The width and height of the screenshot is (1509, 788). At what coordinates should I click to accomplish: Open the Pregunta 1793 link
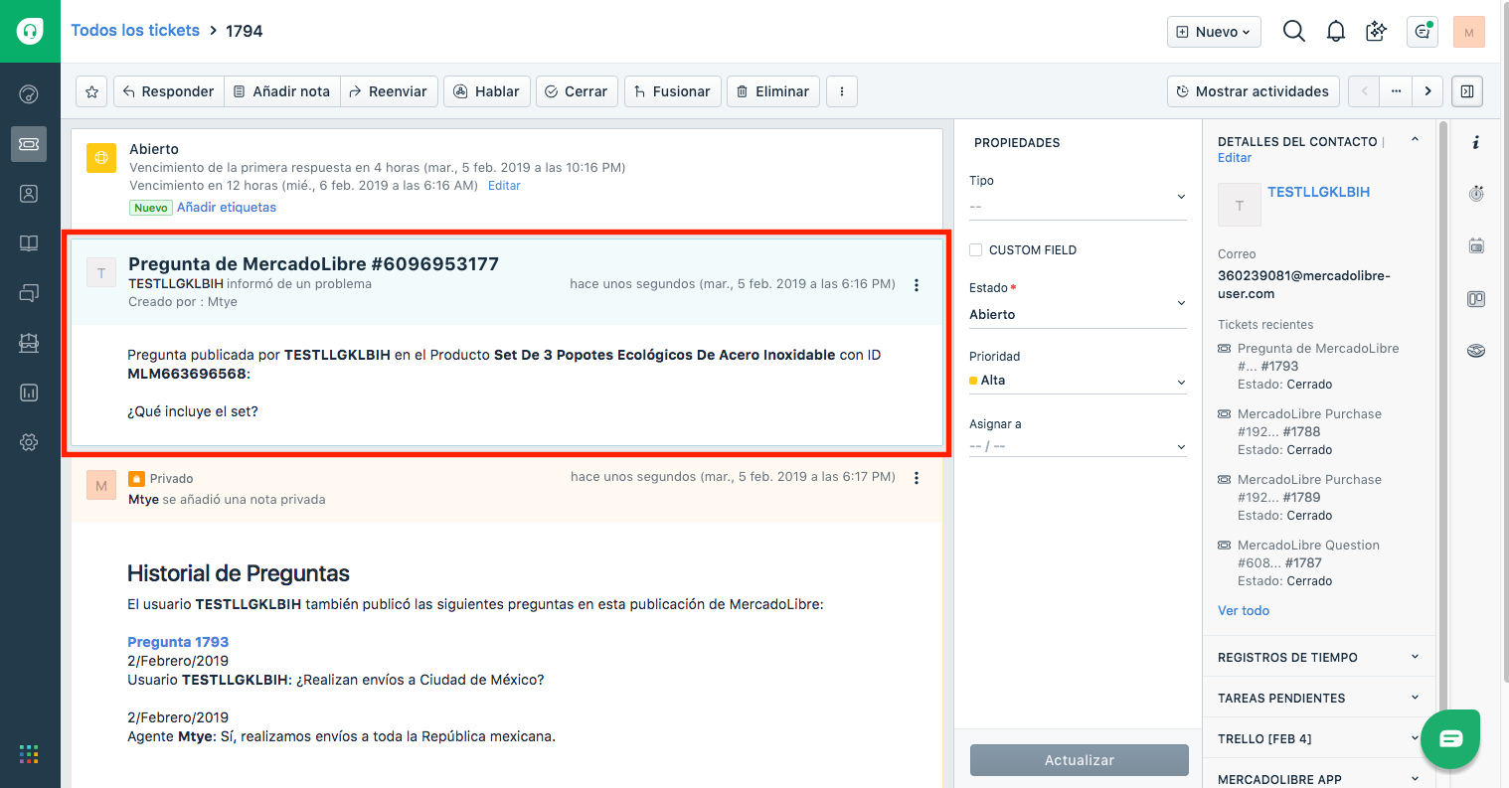(x=178, y=642)
